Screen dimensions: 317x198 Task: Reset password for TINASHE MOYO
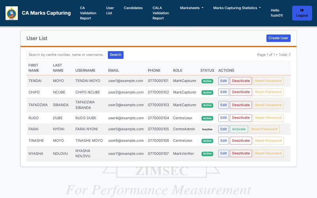click(x=268, y=141)
